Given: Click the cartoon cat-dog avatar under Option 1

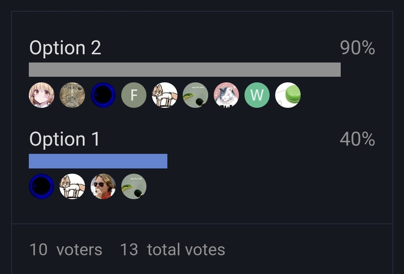Looking at the screenshot, I should tap(72, 186).
